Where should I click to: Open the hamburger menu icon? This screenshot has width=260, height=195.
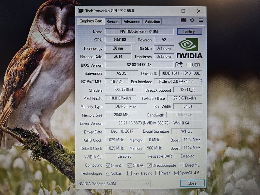(x=201, y=20)
